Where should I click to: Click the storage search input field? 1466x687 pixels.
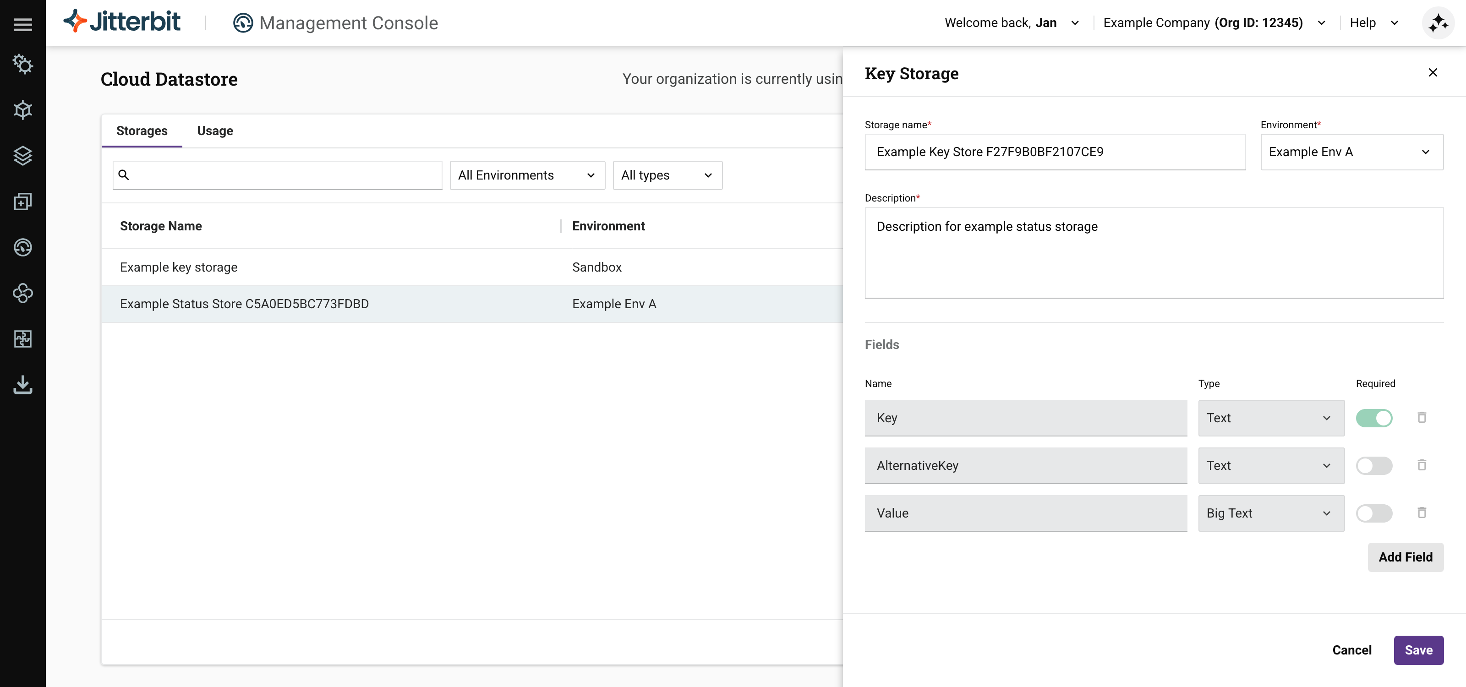(x=284, y=175)
